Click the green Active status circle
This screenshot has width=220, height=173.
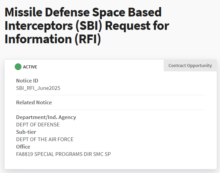18,67
